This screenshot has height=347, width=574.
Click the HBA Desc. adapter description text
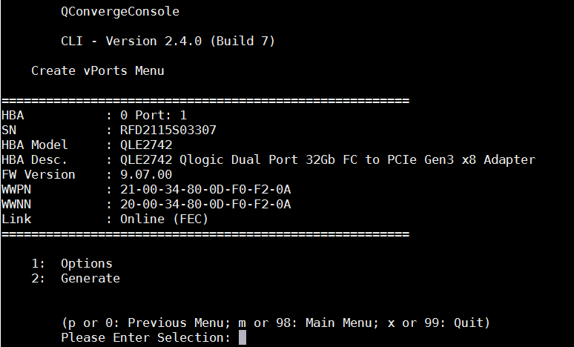328,160
